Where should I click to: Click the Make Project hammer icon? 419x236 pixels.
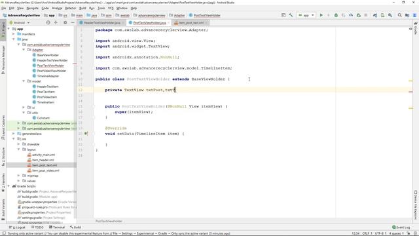click(x=291, y=15)
